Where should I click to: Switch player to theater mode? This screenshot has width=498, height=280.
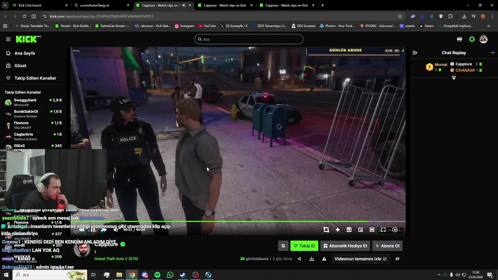pos(372,230)
